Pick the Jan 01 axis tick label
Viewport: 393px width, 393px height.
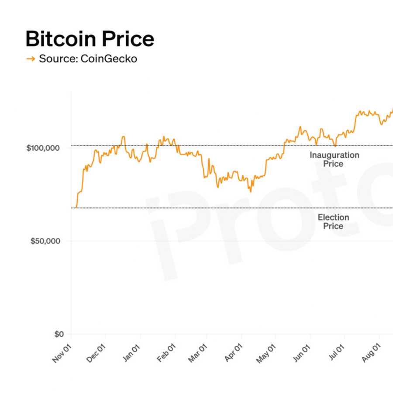131,353
